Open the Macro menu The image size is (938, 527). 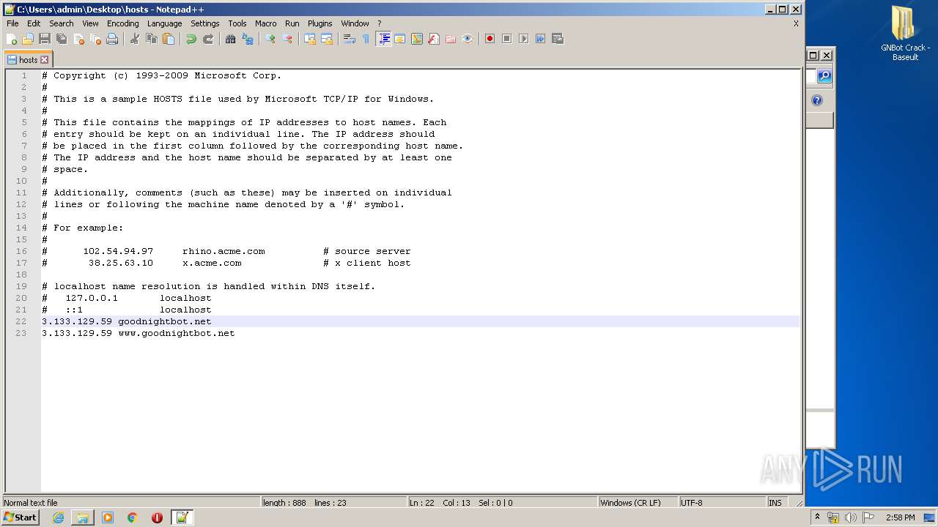pyautogui.click(x=265, y=23)
